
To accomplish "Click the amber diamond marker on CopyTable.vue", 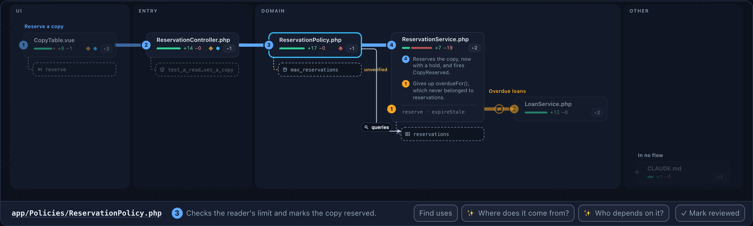I will click(x=88, y=49).
